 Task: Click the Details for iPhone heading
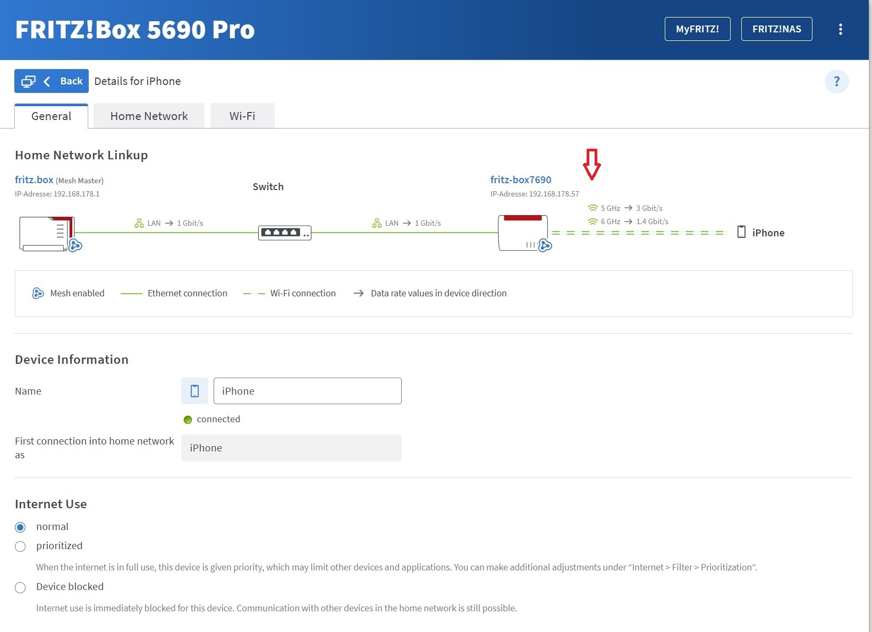[138, 81]
